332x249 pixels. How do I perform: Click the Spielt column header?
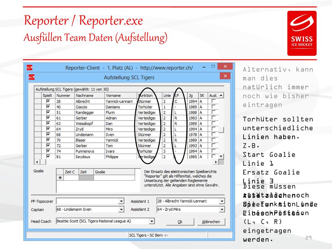(x=48, y=96)
